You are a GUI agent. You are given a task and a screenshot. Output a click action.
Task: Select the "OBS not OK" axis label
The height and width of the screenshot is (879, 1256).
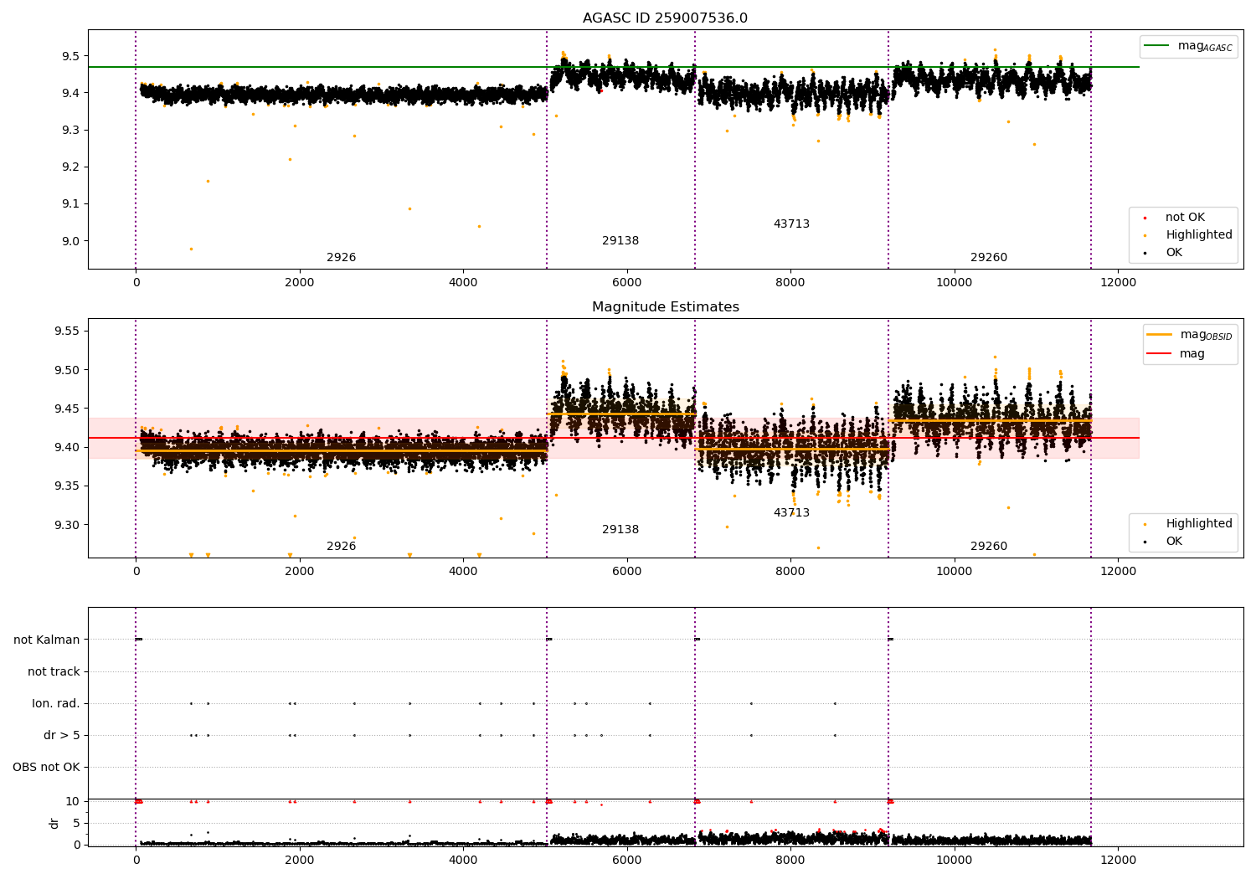pyautogui.click(x=46, y=767)
